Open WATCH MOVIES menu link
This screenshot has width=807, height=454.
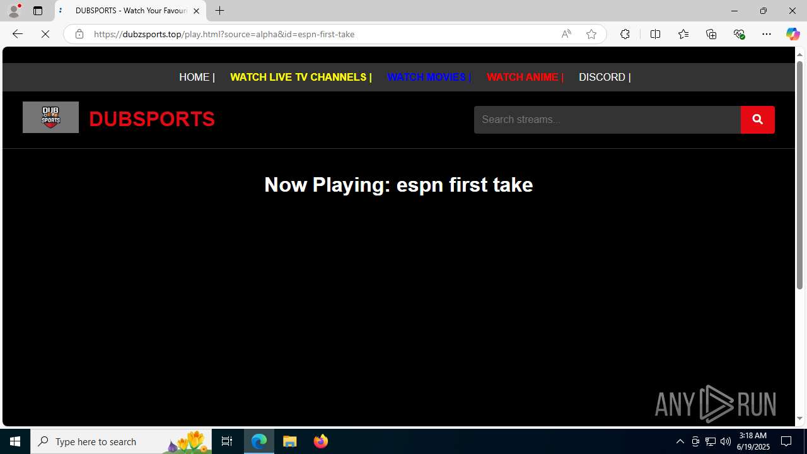click(x=429, y=77)
